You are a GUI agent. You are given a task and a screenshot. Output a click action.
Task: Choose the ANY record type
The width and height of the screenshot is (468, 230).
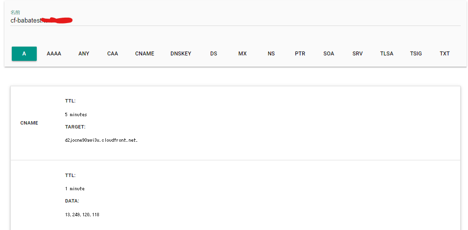point(84,54)
